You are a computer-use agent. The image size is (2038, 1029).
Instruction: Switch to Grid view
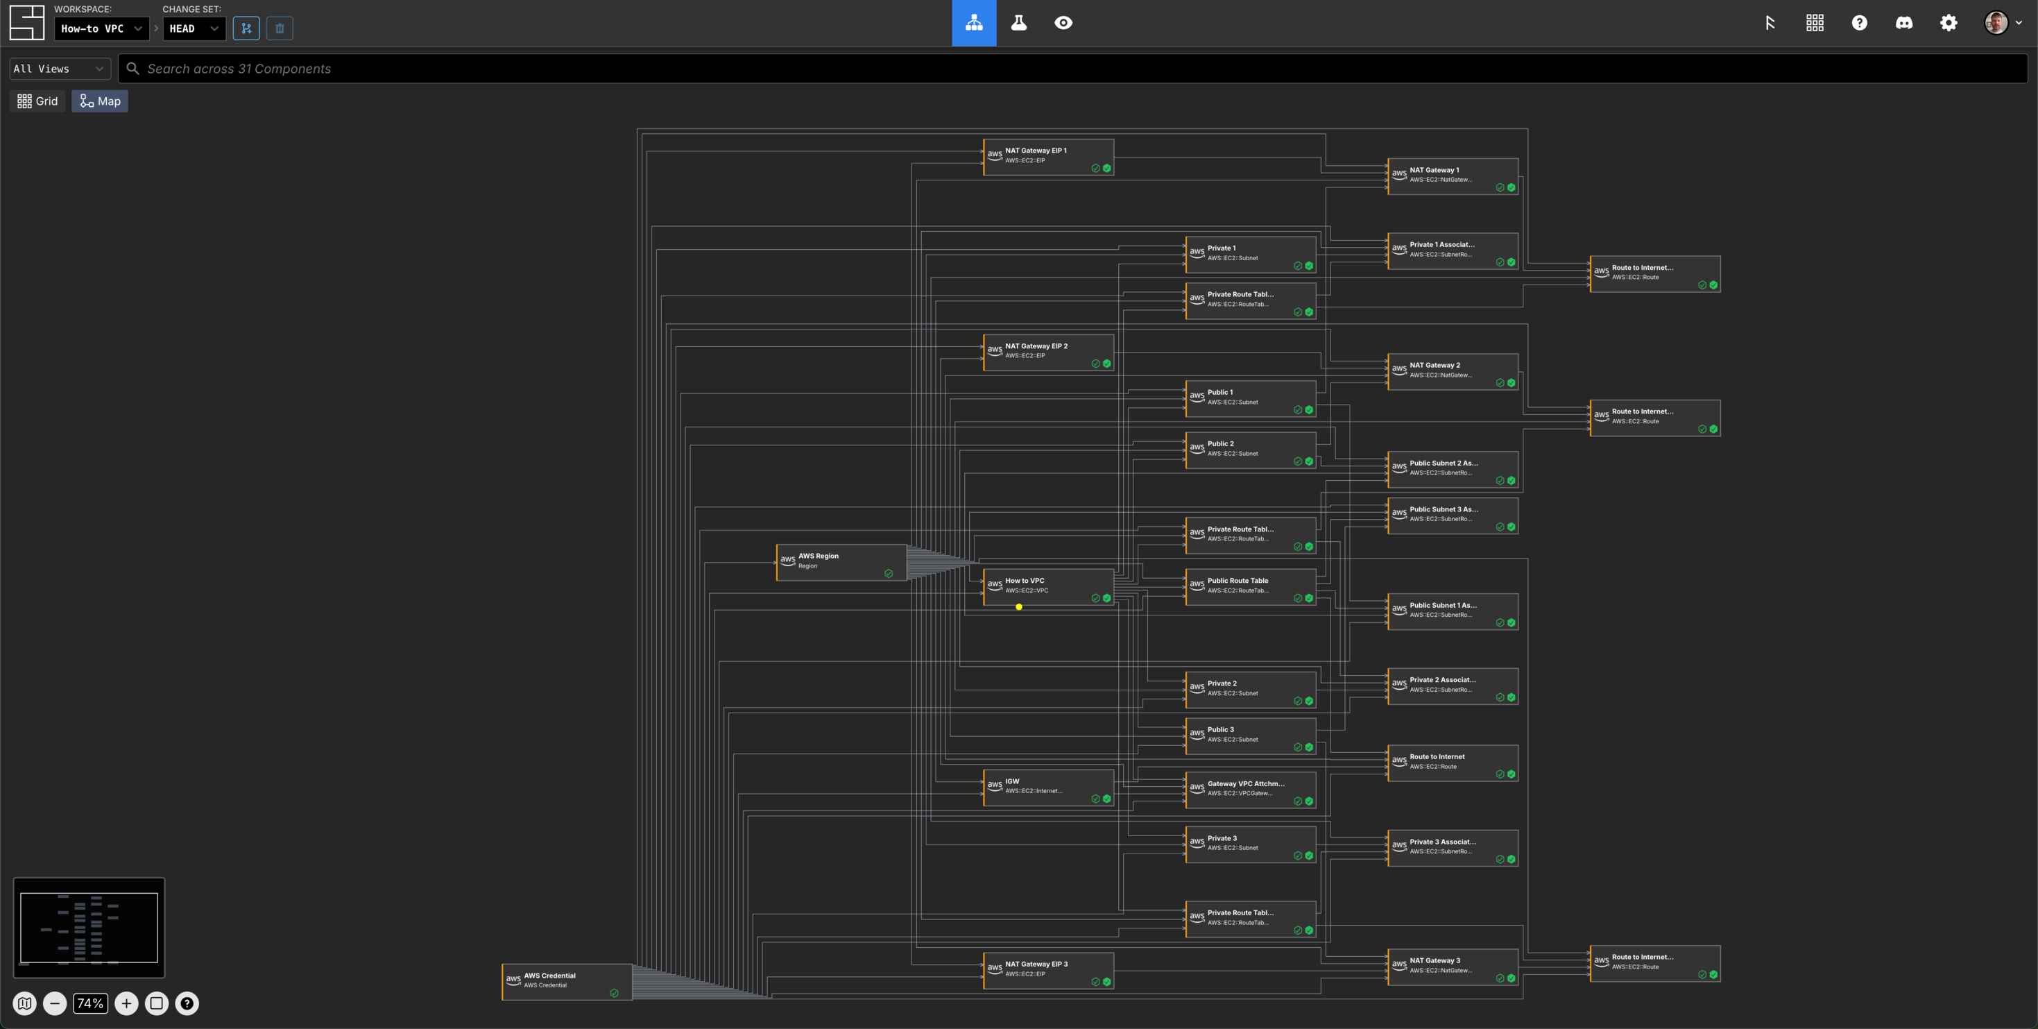click(37, 101)
